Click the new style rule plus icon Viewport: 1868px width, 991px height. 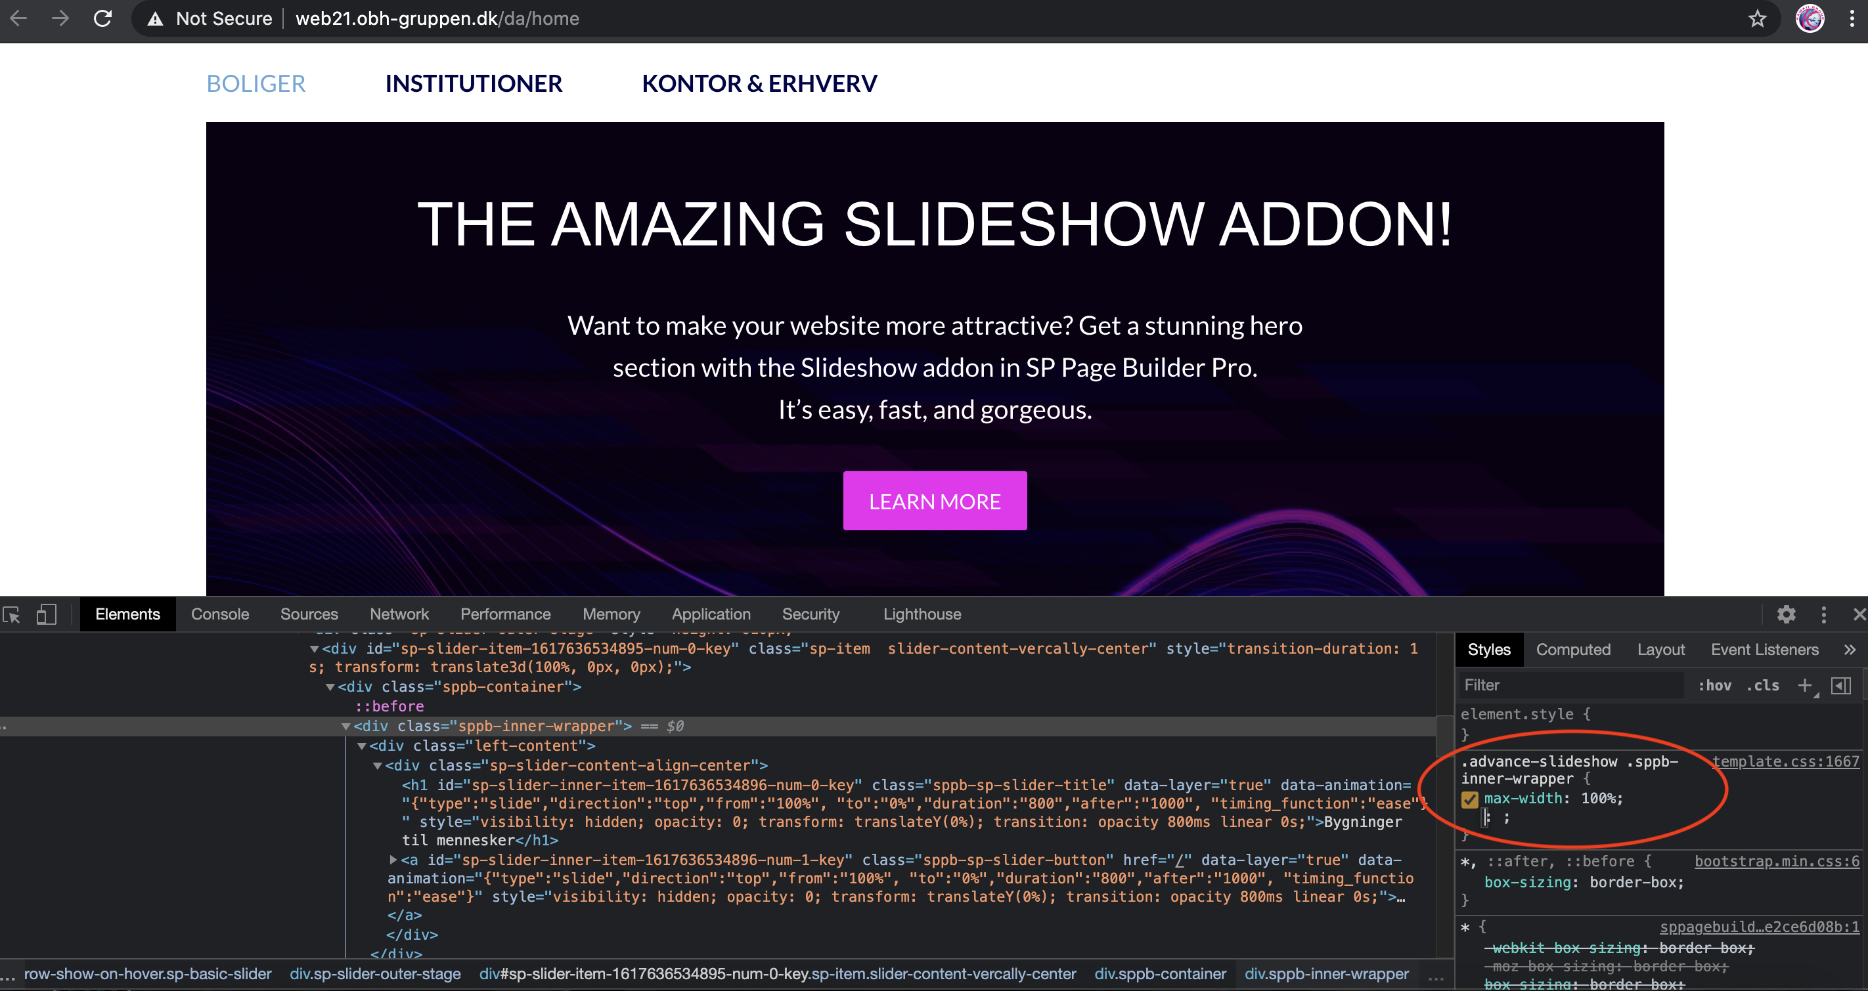tap(1805, 685)
